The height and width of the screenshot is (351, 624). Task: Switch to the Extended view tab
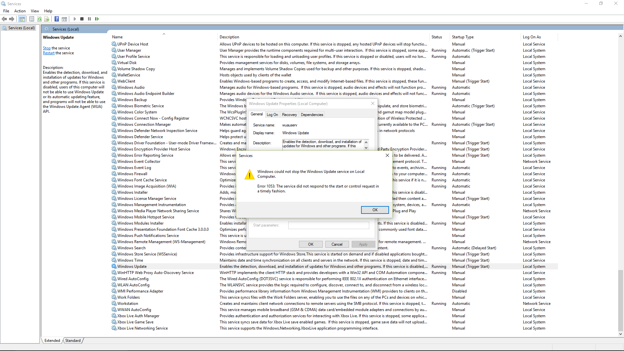[52, 341]
